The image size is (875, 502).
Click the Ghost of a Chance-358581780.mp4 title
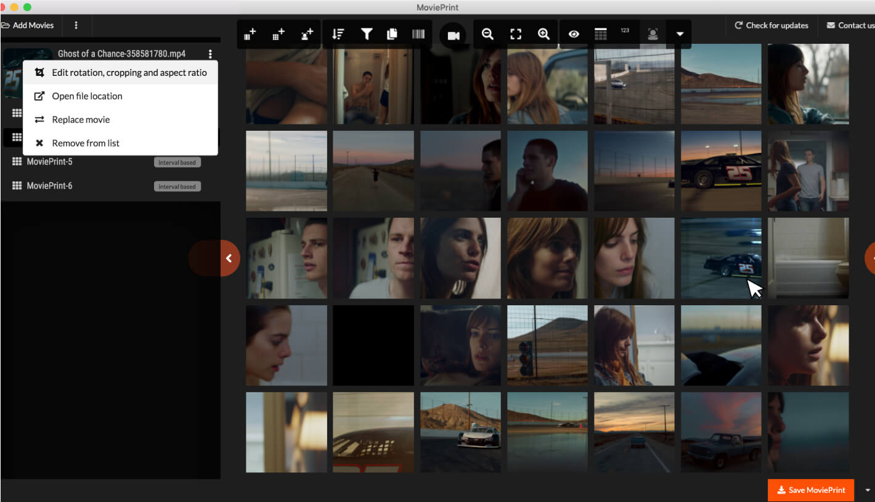pos(121,54)
